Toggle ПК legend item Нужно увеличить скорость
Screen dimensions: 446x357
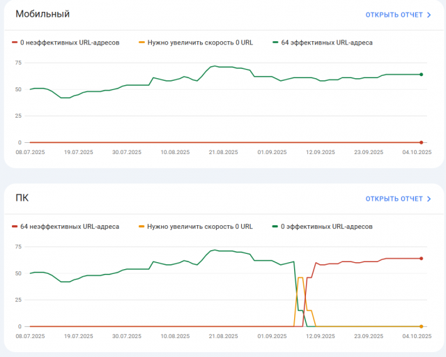[x=199, y=227]
